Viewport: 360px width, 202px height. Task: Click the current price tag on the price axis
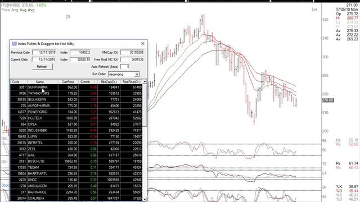point(327,100)
